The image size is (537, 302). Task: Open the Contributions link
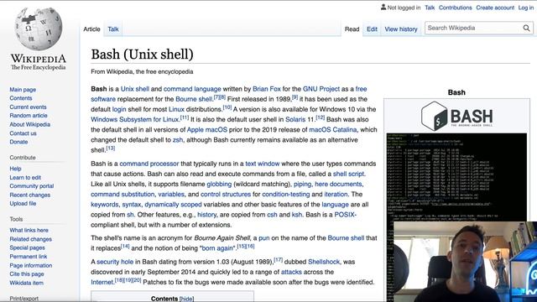(455, 8)
